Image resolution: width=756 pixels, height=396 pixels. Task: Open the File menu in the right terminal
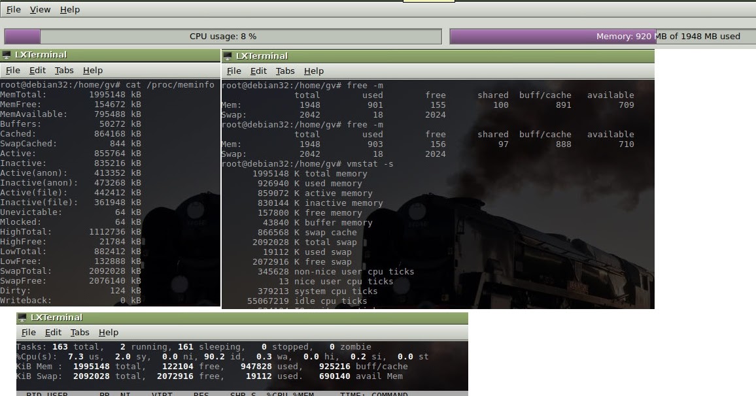(x=233, y=71)
